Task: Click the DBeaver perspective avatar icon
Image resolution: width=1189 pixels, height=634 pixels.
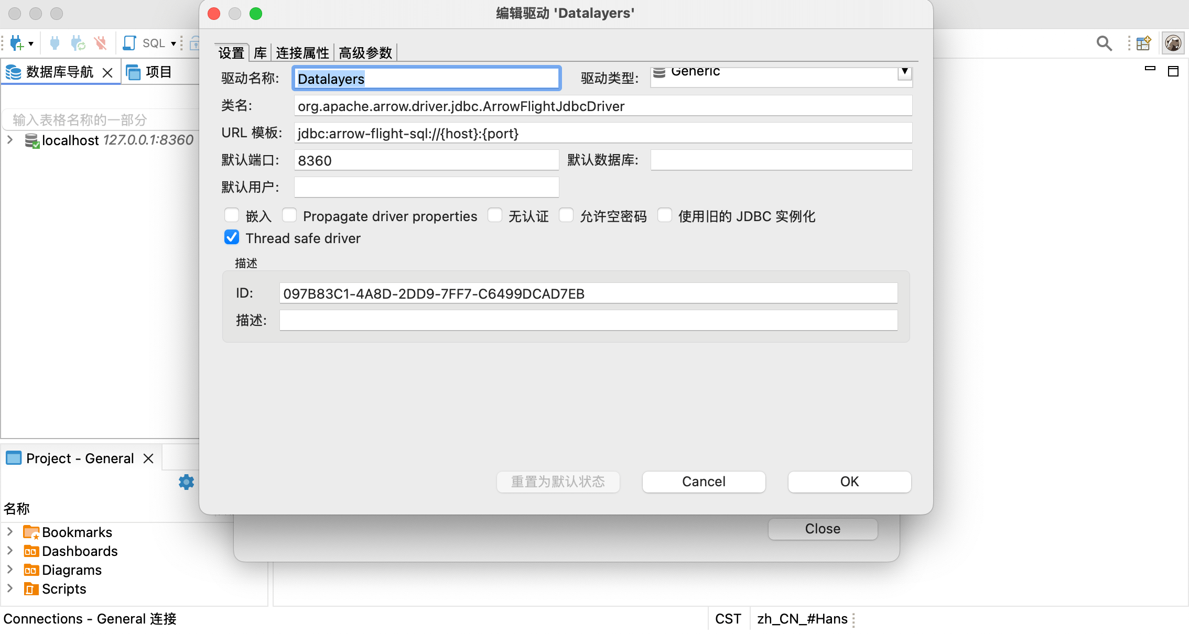Action: (x=1173, y=43)
